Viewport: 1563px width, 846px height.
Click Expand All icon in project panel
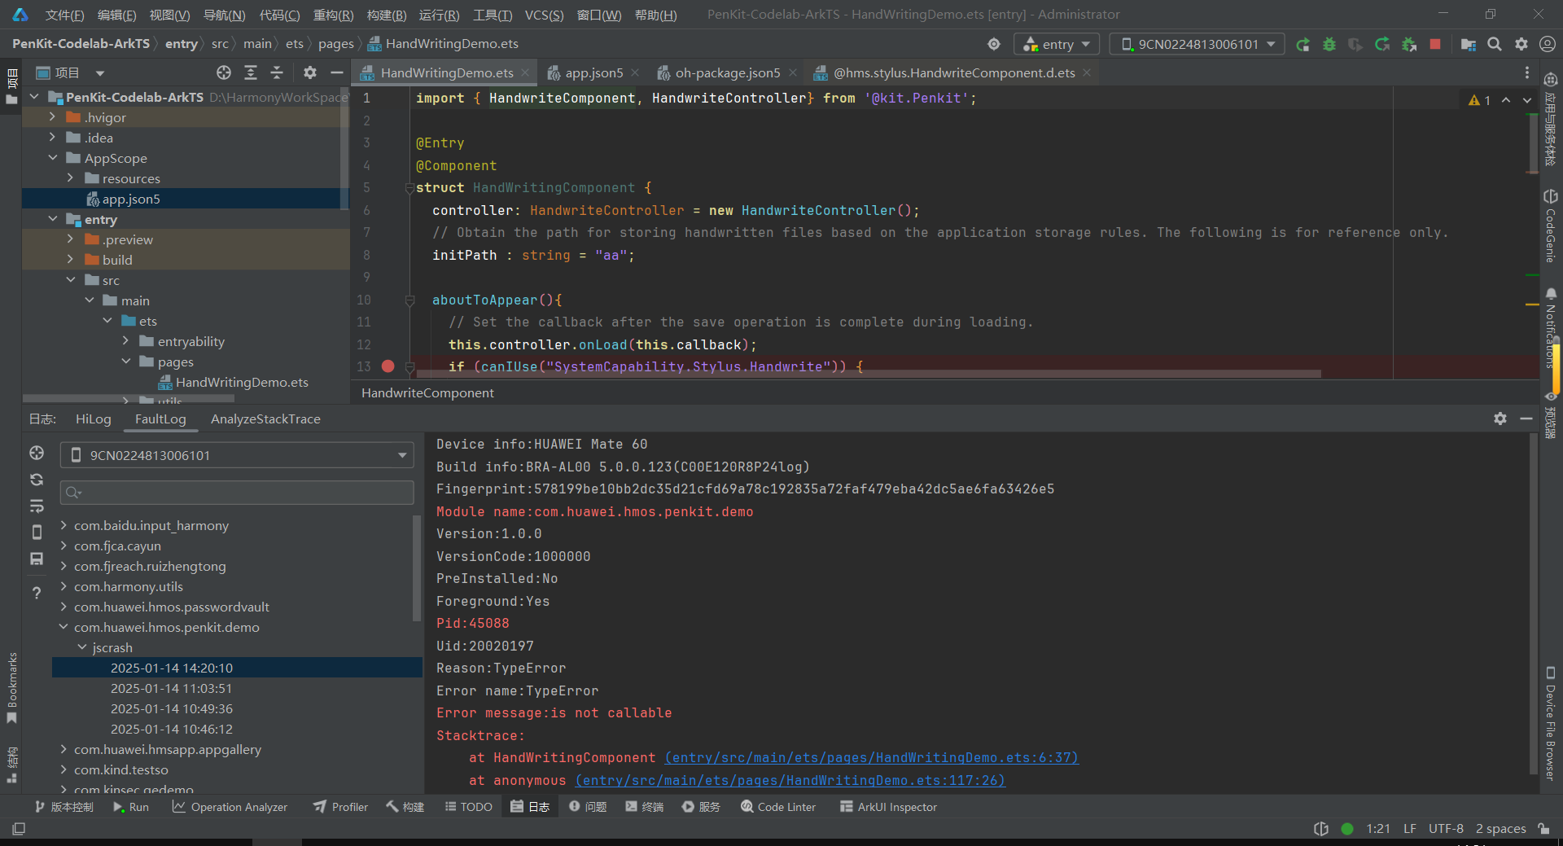(251, 72)
